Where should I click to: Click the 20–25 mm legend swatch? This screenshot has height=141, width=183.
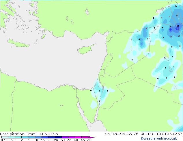pos(52,137)
